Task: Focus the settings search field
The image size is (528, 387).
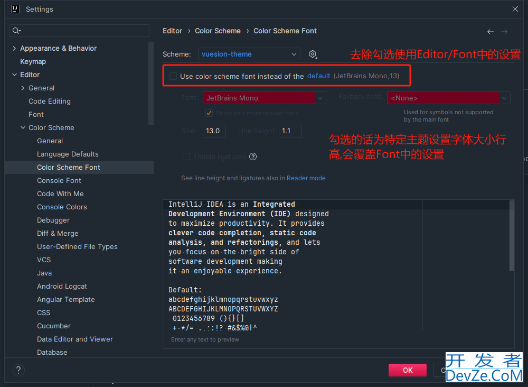Action: pyautogui.click(x=79, y=31)
